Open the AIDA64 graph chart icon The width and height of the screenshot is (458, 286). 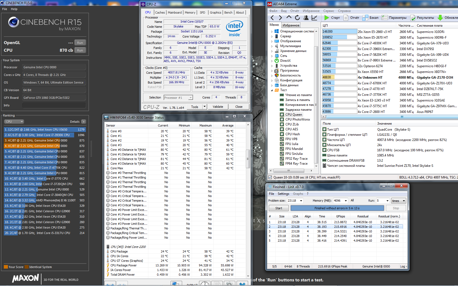point(314,18)
